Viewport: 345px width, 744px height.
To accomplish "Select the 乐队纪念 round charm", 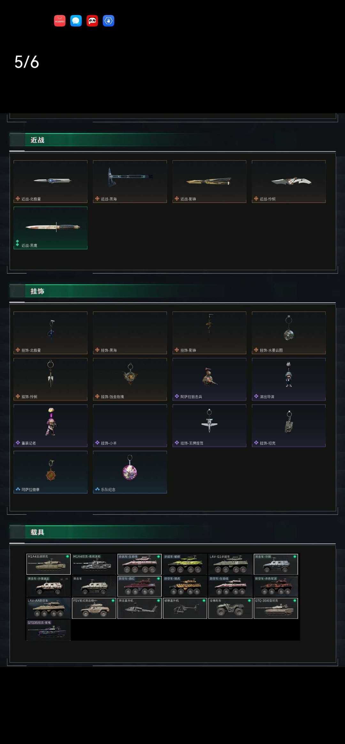I will (x=130, y=472).
